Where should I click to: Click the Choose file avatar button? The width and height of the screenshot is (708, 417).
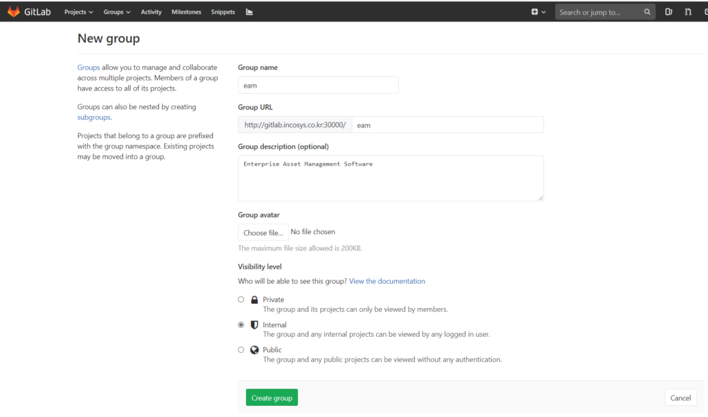pyautogui.click(x=263, y=233)
